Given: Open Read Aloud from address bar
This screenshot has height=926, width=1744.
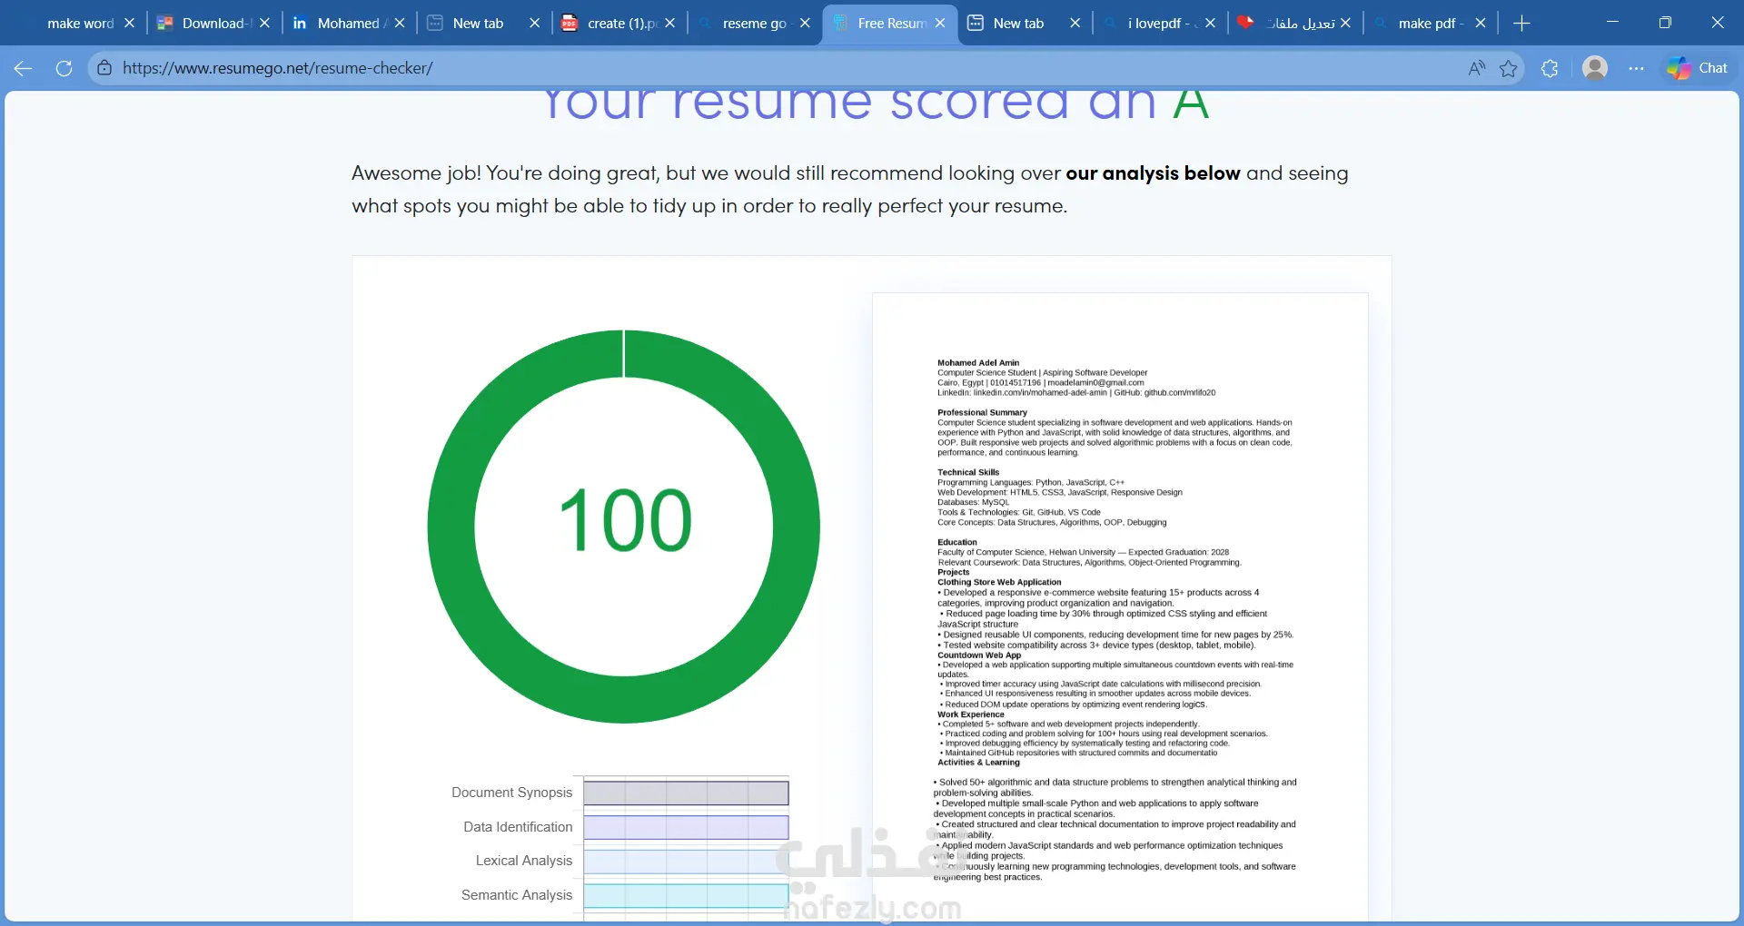Looking at the screenshot, I should coord(1477,68).
